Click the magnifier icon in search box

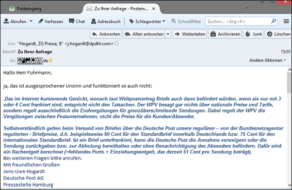[x=274, y=21]
